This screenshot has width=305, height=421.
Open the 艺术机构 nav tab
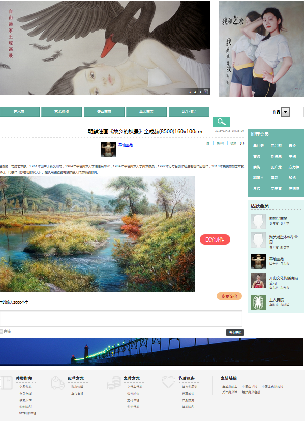coord(62,112)
